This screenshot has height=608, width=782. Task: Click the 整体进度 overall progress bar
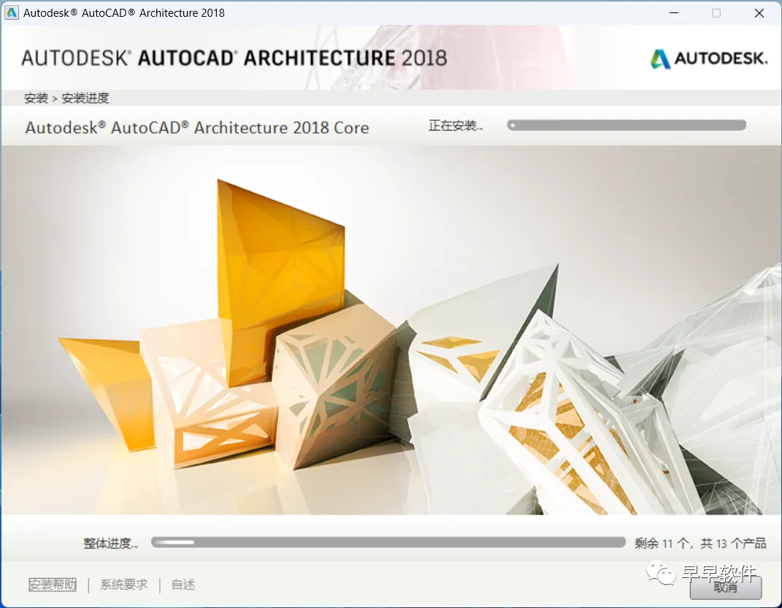pyautogui.click(x=388, y=542)
